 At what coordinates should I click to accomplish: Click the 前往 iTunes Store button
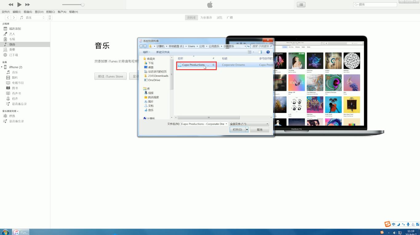pos(110,76)
